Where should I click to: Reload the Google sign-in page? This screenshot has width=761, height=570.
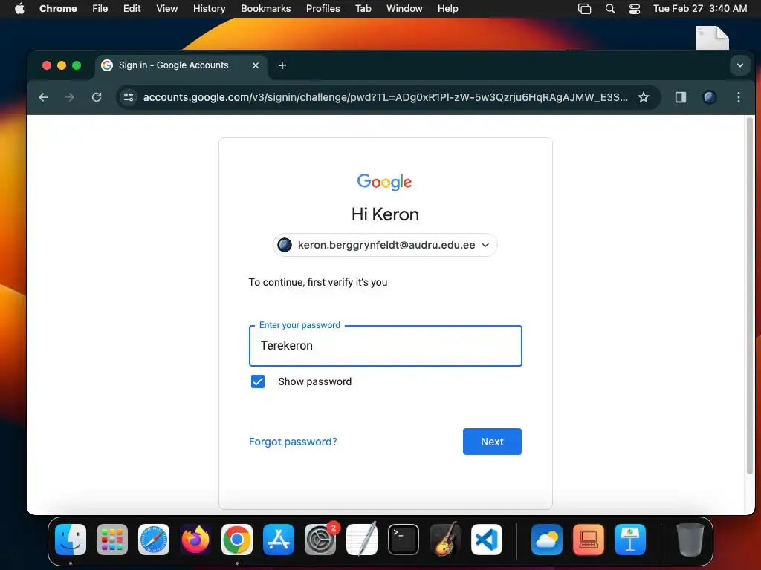pyautogui.click(x=97, y=97)
